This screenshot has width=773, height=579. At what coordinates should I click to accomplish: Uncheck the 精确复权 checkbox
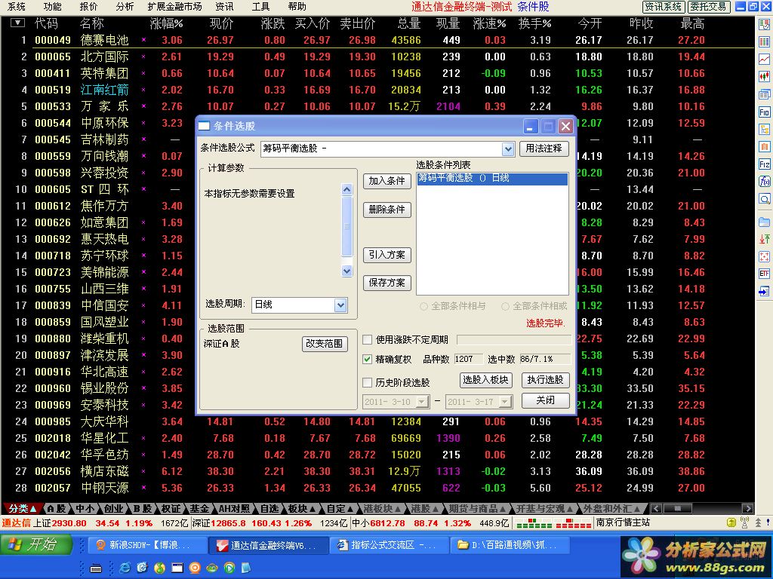[367, 360]
